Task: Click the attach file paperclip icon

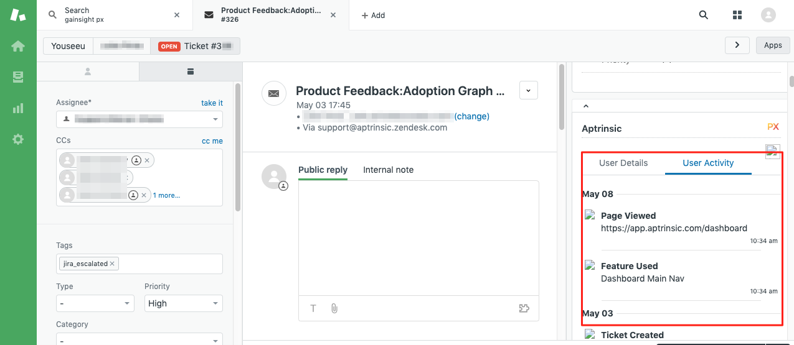Action: [334, 308]
